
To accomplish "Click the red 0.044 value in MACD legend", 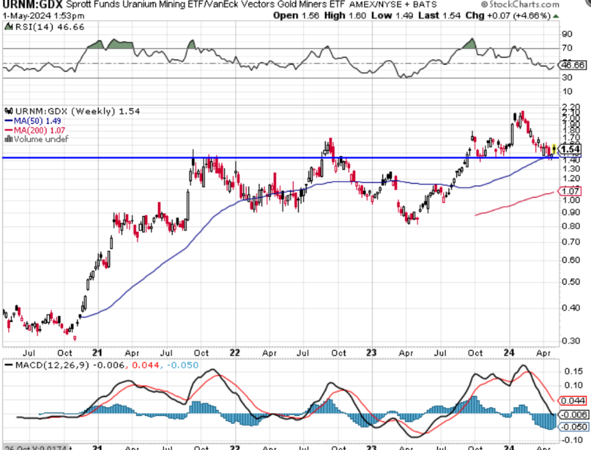I will tap(146, 365).
